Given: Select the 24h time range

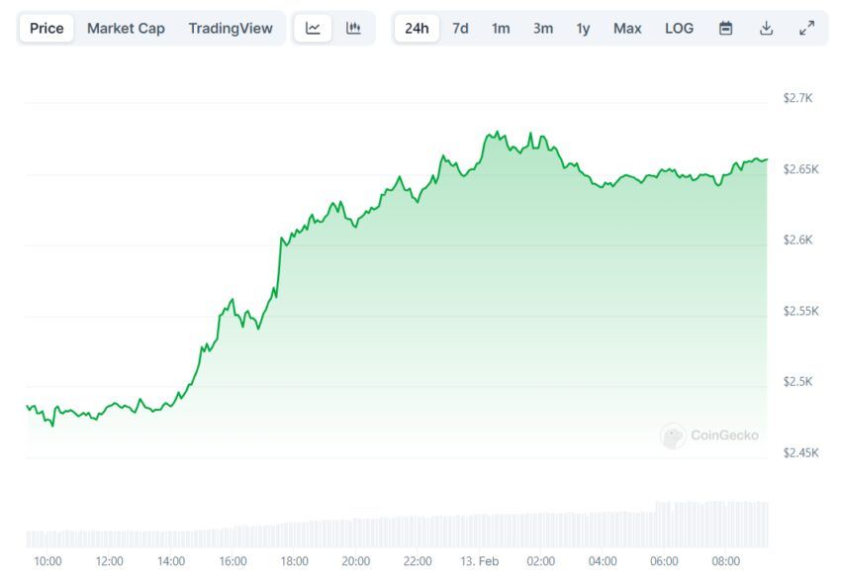Looking at the screenshot, I should (417, 28).
